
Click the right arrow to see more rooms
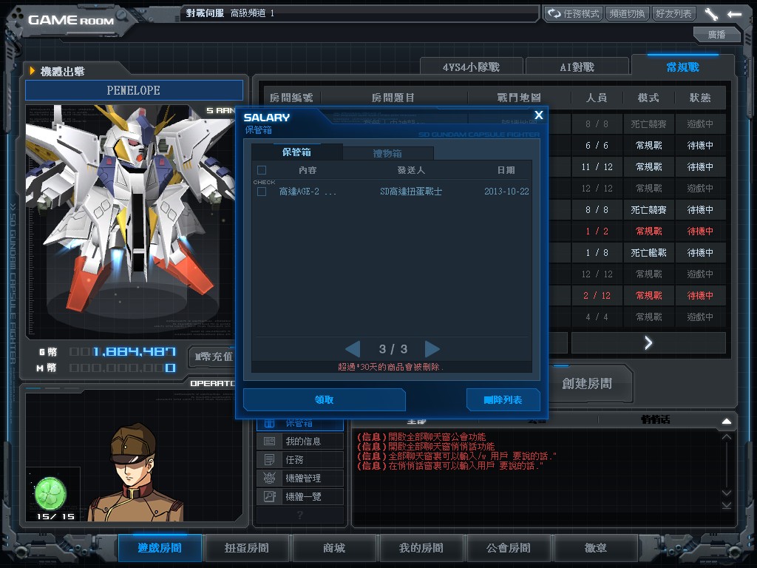(x=648, y=342)
